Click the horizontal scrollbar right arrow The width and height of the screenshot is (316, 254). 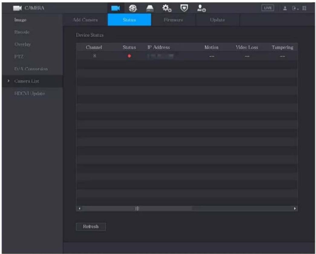tap(295, 208)
